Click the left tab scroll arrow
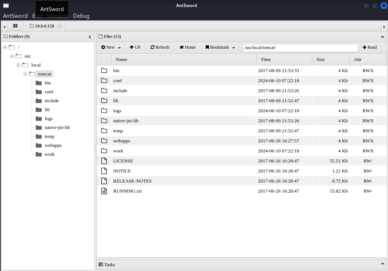 point(4,27)
